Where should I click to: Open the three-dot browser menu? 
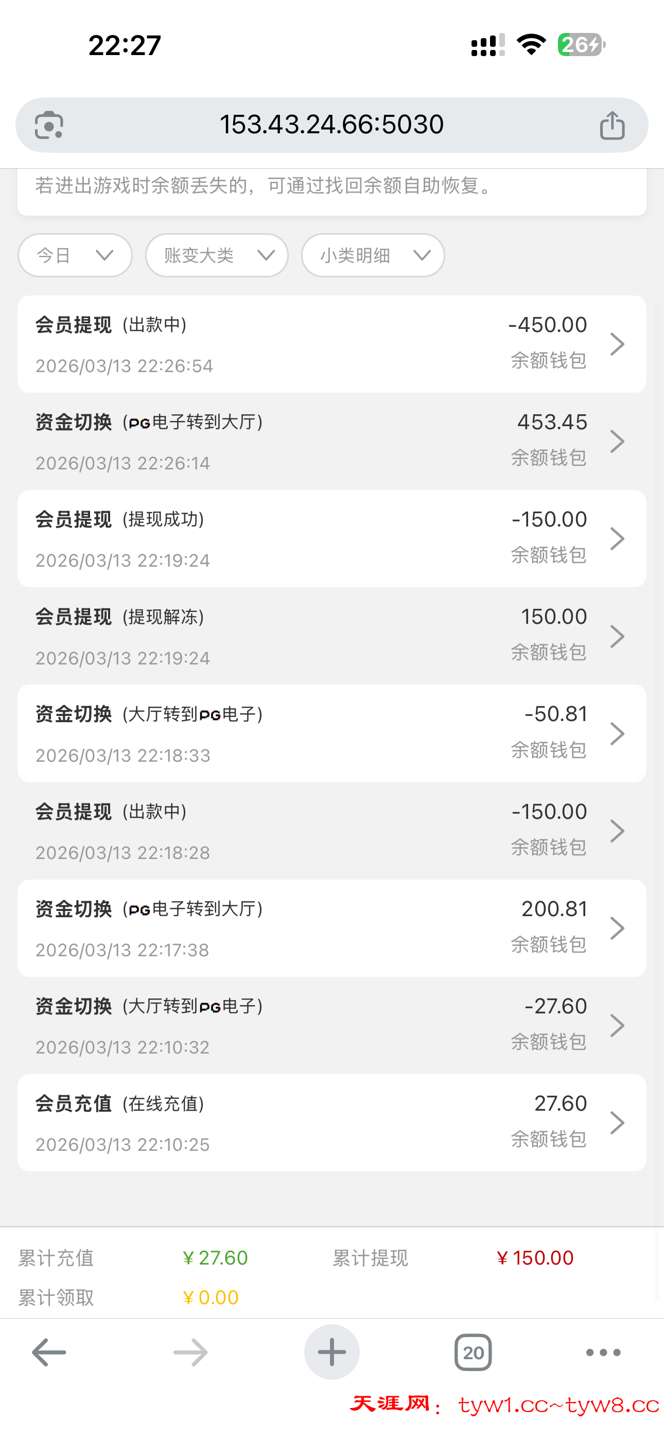click(603, 1353)
